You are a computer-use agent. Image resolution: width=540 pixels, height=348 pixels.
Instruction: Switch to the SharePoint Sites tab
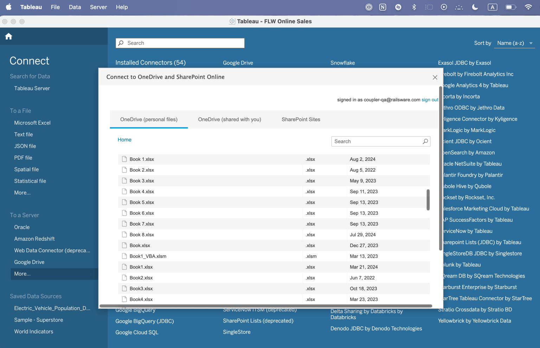301,119
